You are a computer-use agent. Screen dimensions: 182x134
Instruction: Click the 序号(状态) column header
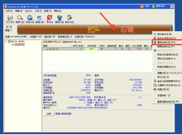point(78,46)
